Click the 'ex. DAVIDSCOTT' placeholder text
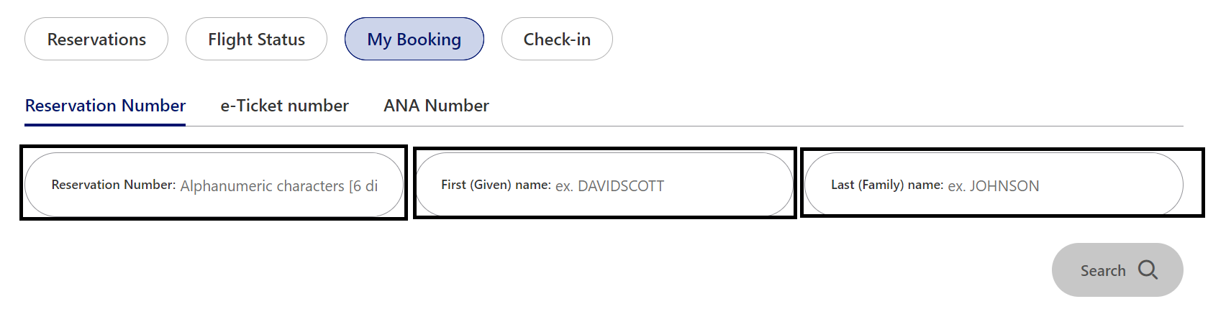 pyautogui.click(x=610, y=186)
